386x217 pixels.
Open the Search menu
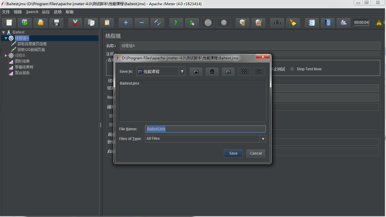32,12
